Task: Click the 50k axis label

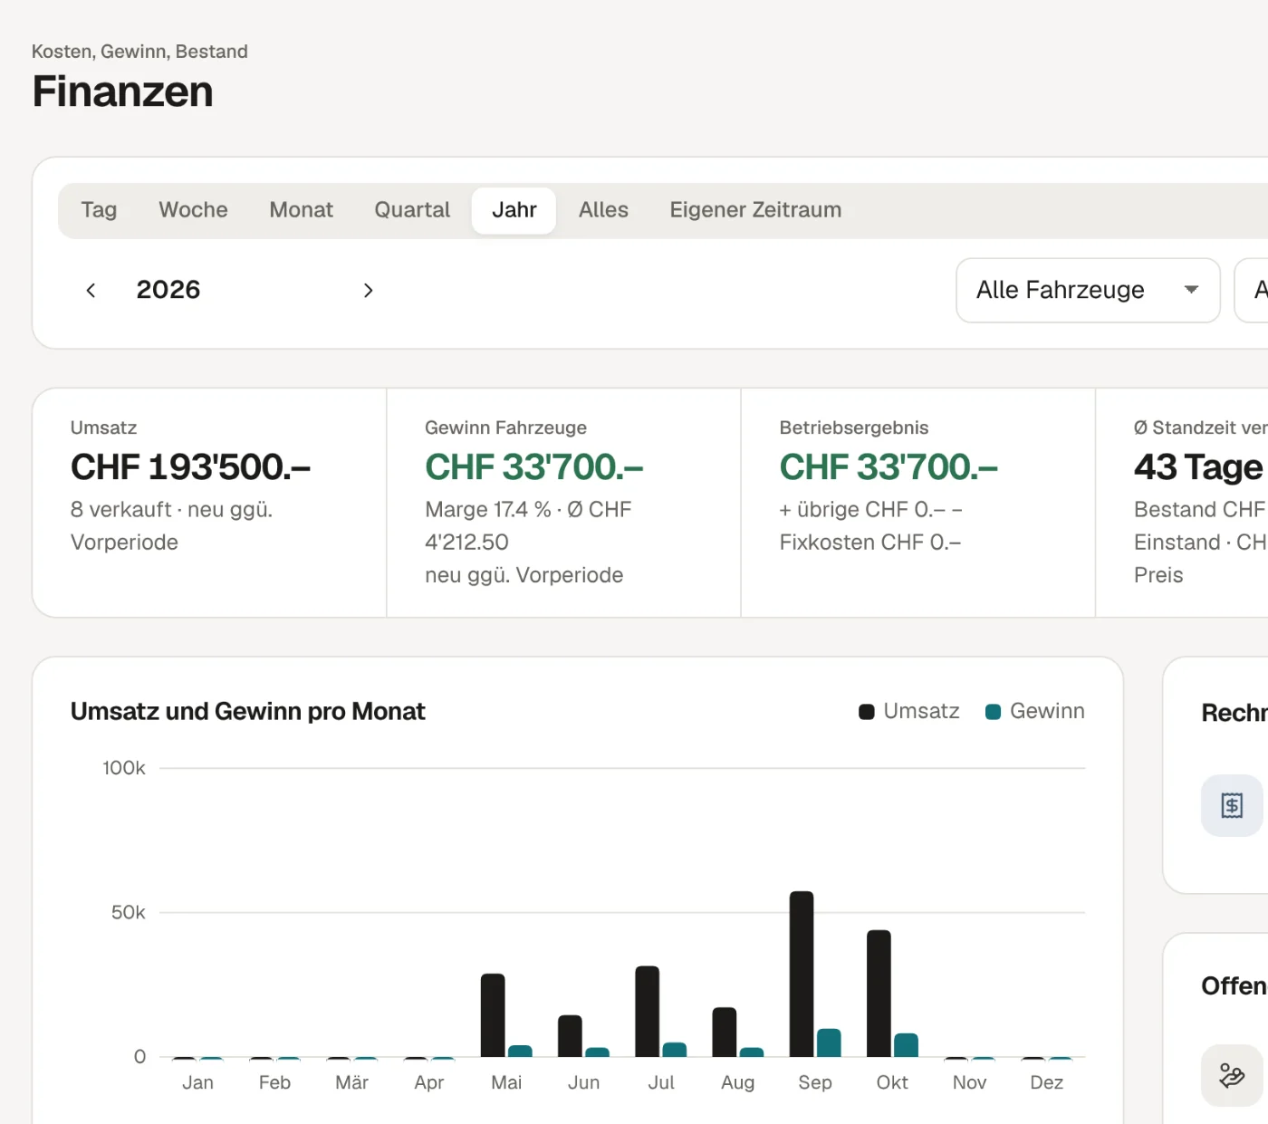Action: (x=128, y=912)
